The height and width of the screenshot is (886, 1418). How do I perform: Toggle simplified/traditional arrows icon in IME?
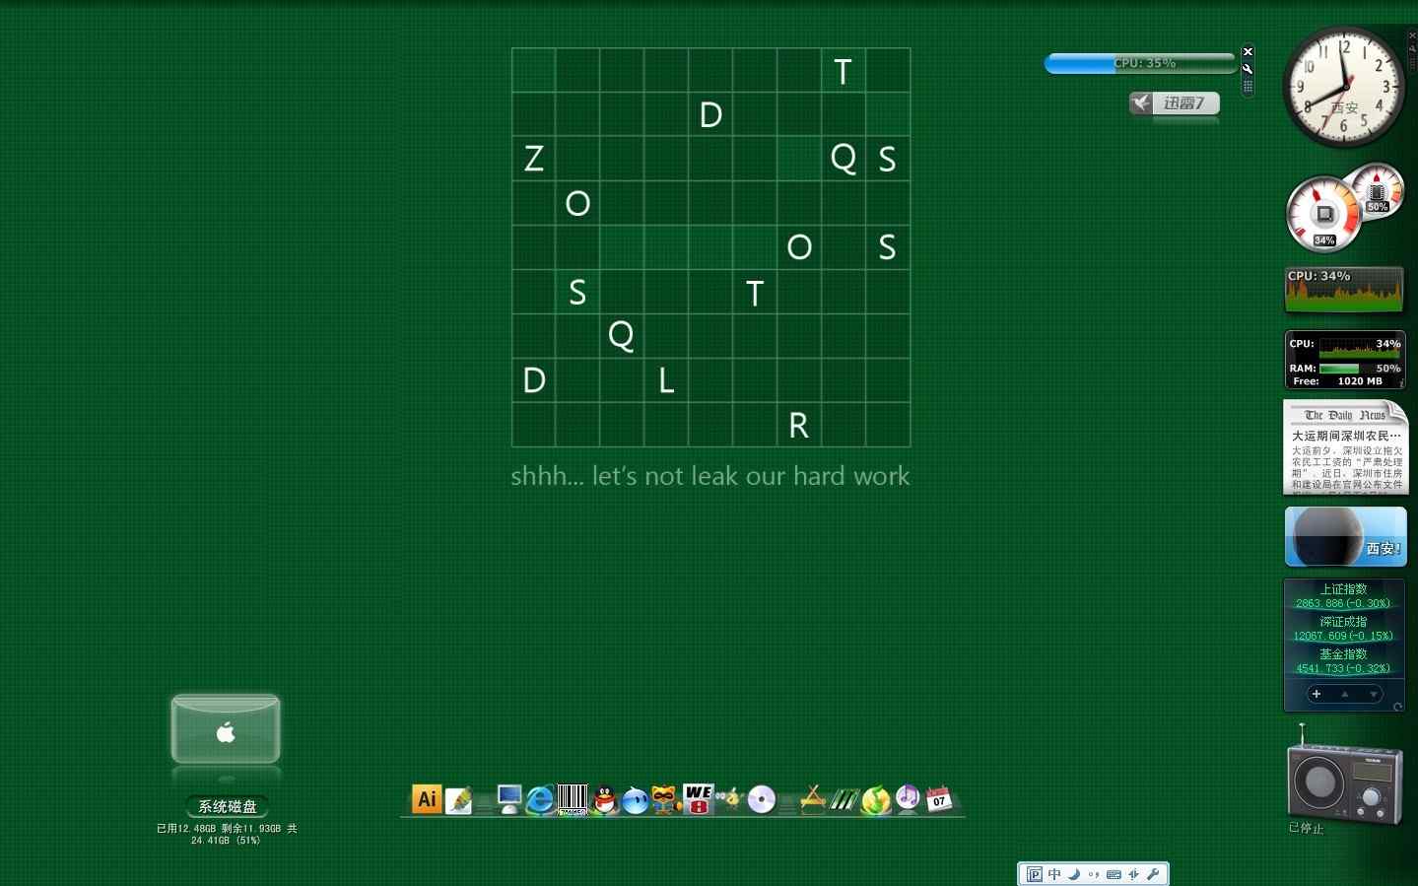coord(1134,874)
